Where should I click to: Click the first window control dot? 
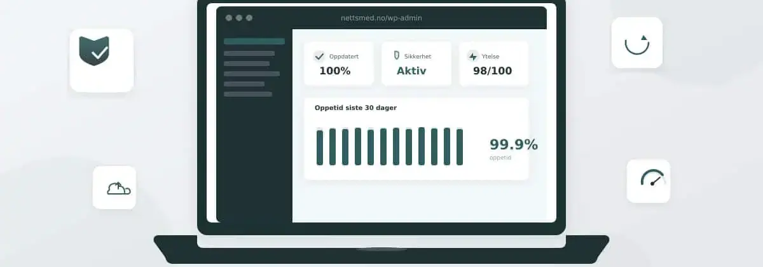click(x=229, y=18)
